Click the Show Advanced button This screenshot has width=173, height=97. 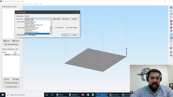(21, 35)
